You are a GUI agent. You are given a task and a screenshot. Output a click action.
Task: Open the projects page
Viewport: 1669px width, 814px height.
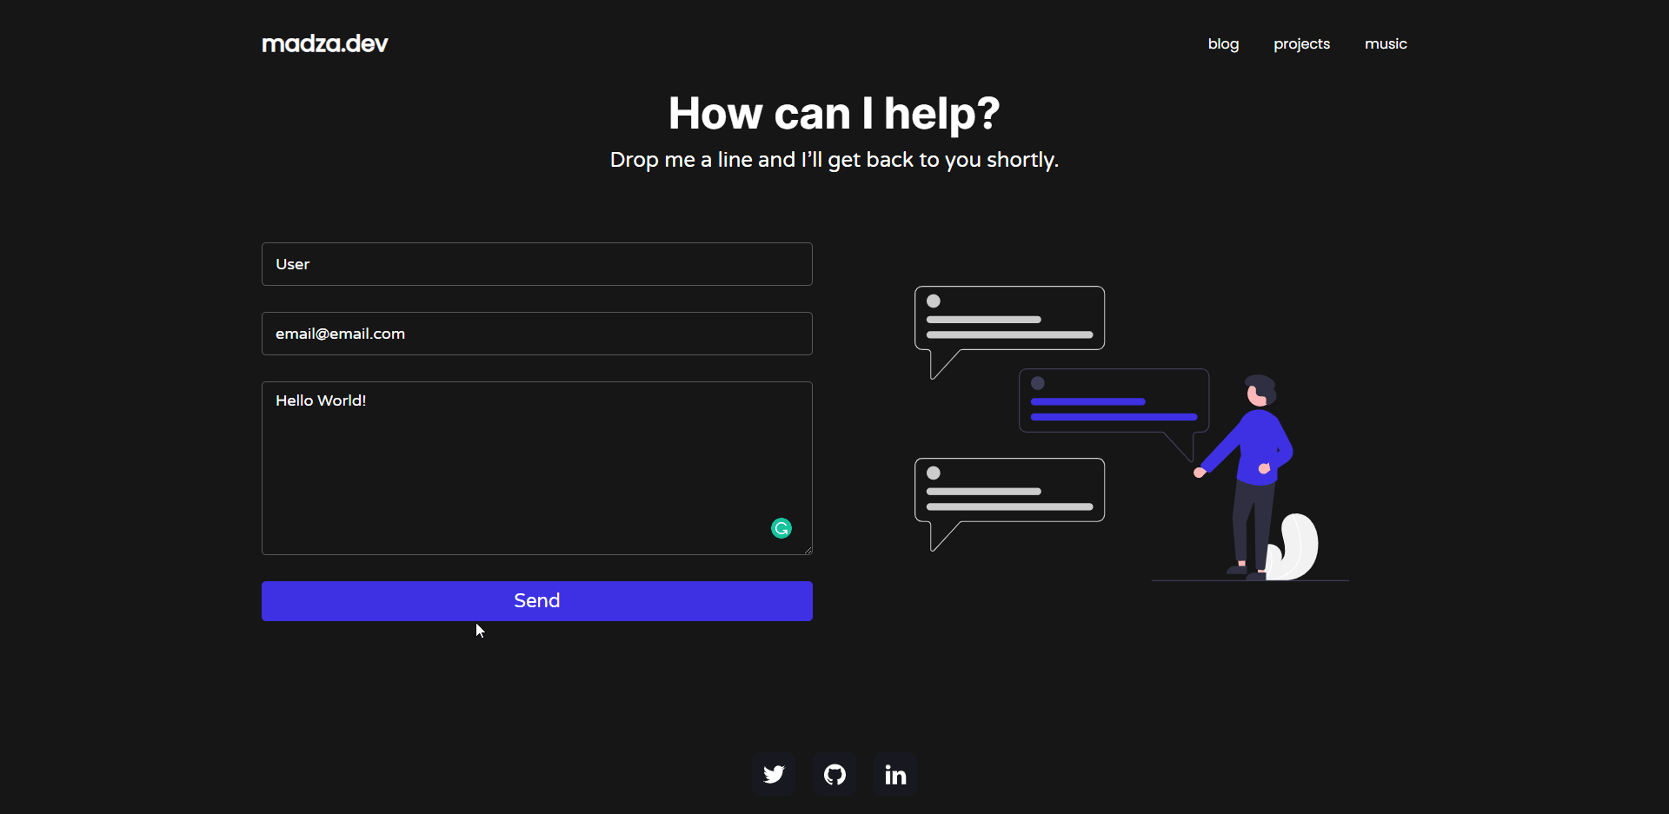tap(1301, 43)
